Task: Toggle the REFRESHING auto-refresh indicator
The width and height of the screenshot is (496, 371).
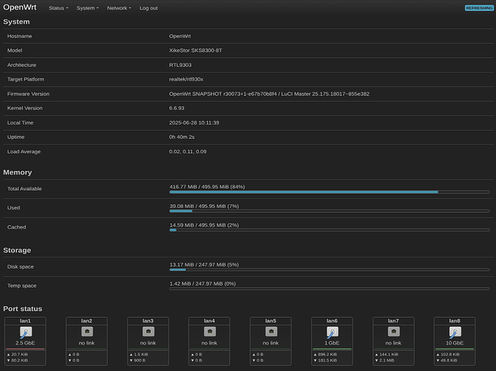Action: click(477, 8)
